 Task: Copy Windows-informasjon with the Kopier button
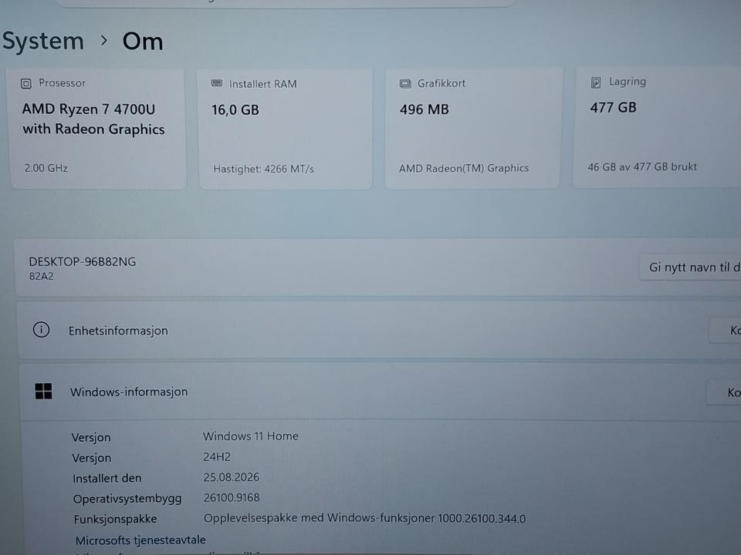[x=724, y=392]
